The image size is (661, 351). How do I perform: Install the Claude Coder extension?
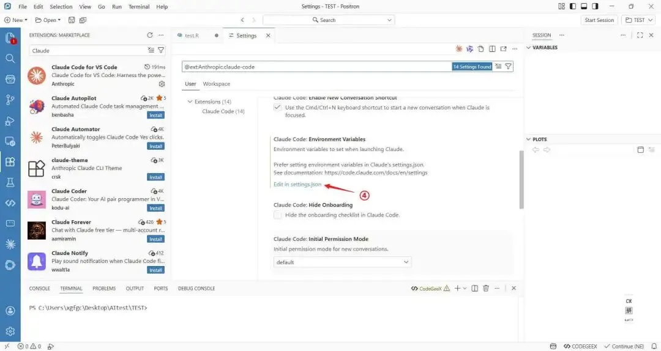pos(155,208)
